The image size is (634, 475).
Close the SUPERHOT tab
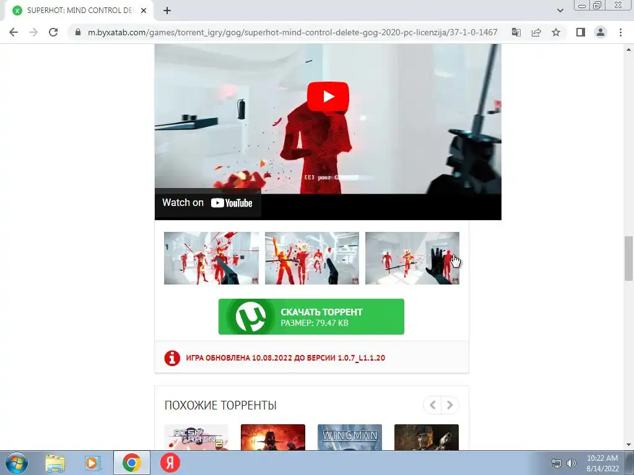click(144, 11)
